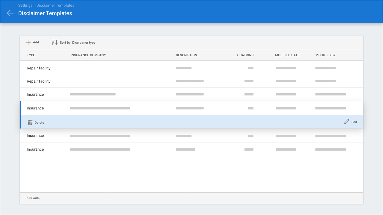
Task: Click the highlighted Insurance row with blue edge
Action: (35, 108)
